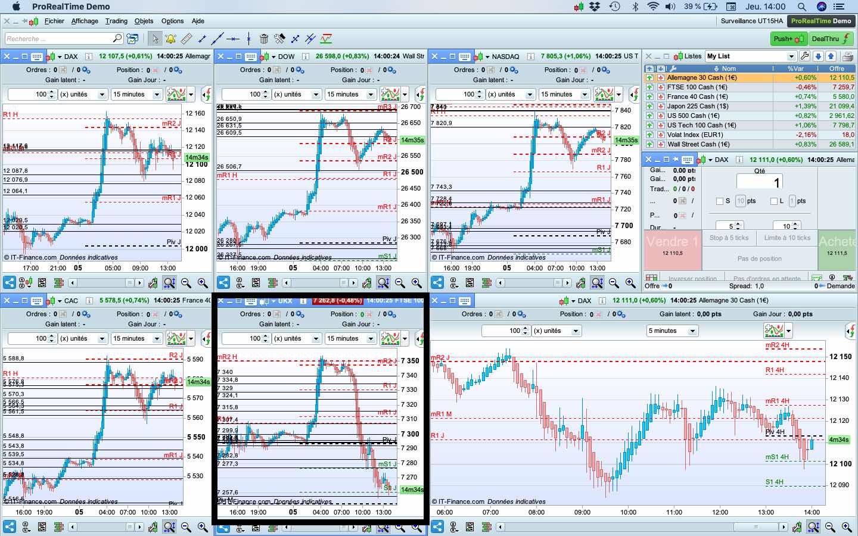Click the DealThru button

(831, 39)
